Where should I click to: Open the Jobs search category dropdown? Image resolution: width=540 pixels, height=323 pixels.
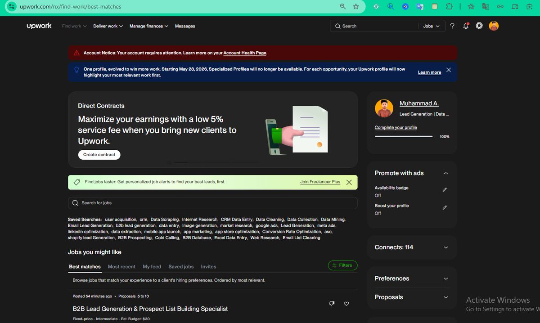pyautogui.click(x=432, y=26)
